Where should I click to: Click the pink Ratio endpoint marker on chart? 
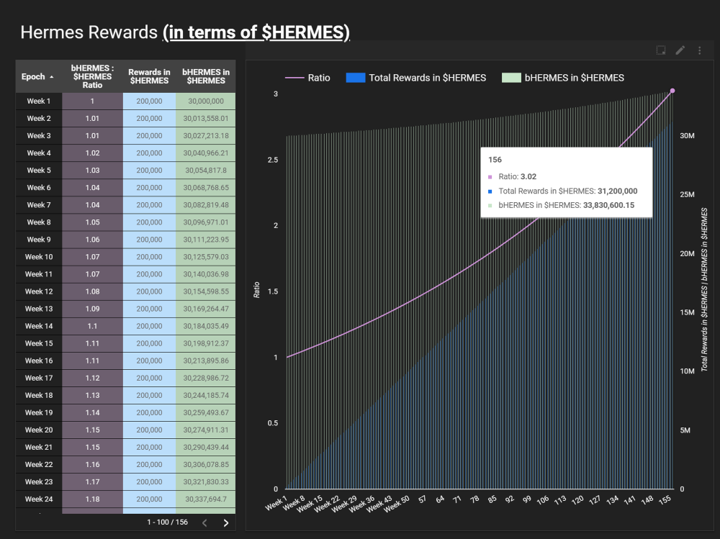point(672,91)
